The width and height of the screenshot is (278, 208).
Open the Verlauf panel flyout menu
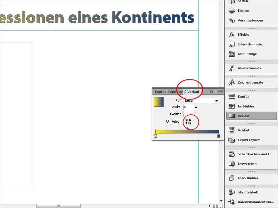coord(220,92)
